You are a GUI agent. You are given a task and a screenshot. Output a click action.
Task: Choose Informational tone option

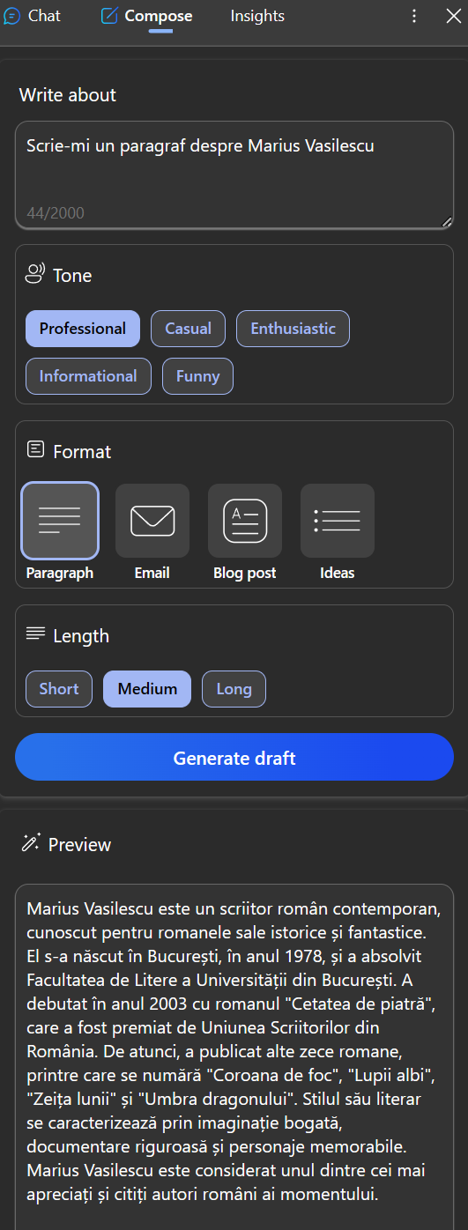(x=88, y=376)
